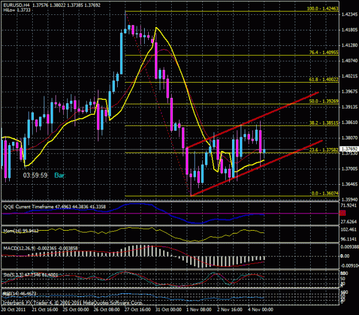The image size is (359, 315).
Task: Click the 1.41280 price axis value
Action: [x=349, y=45]
